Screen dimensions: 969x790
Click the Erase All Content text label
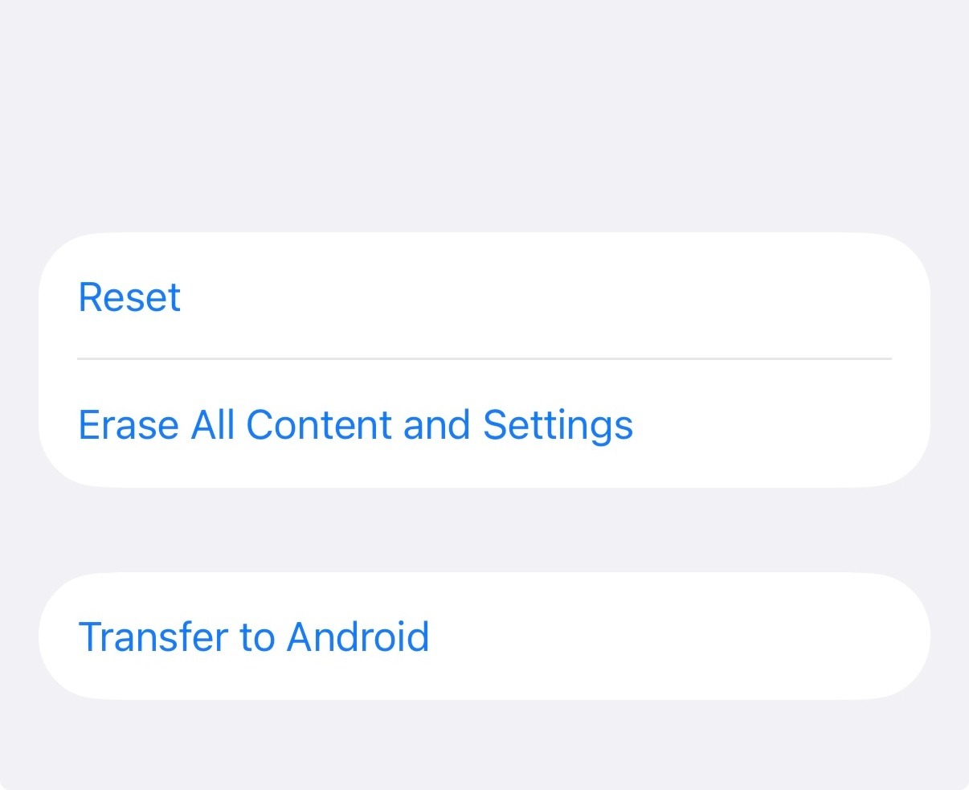click(x=355, y=424)
